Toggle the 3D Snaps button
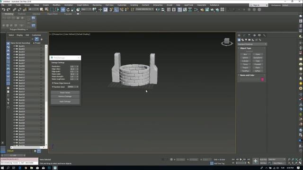The image size is (303, 170). click(x=111, y=9)
